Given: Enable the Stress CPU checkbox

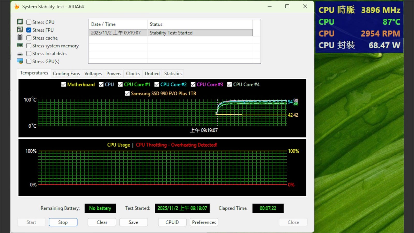Looking at the screenshot, I should click(29, 22).
